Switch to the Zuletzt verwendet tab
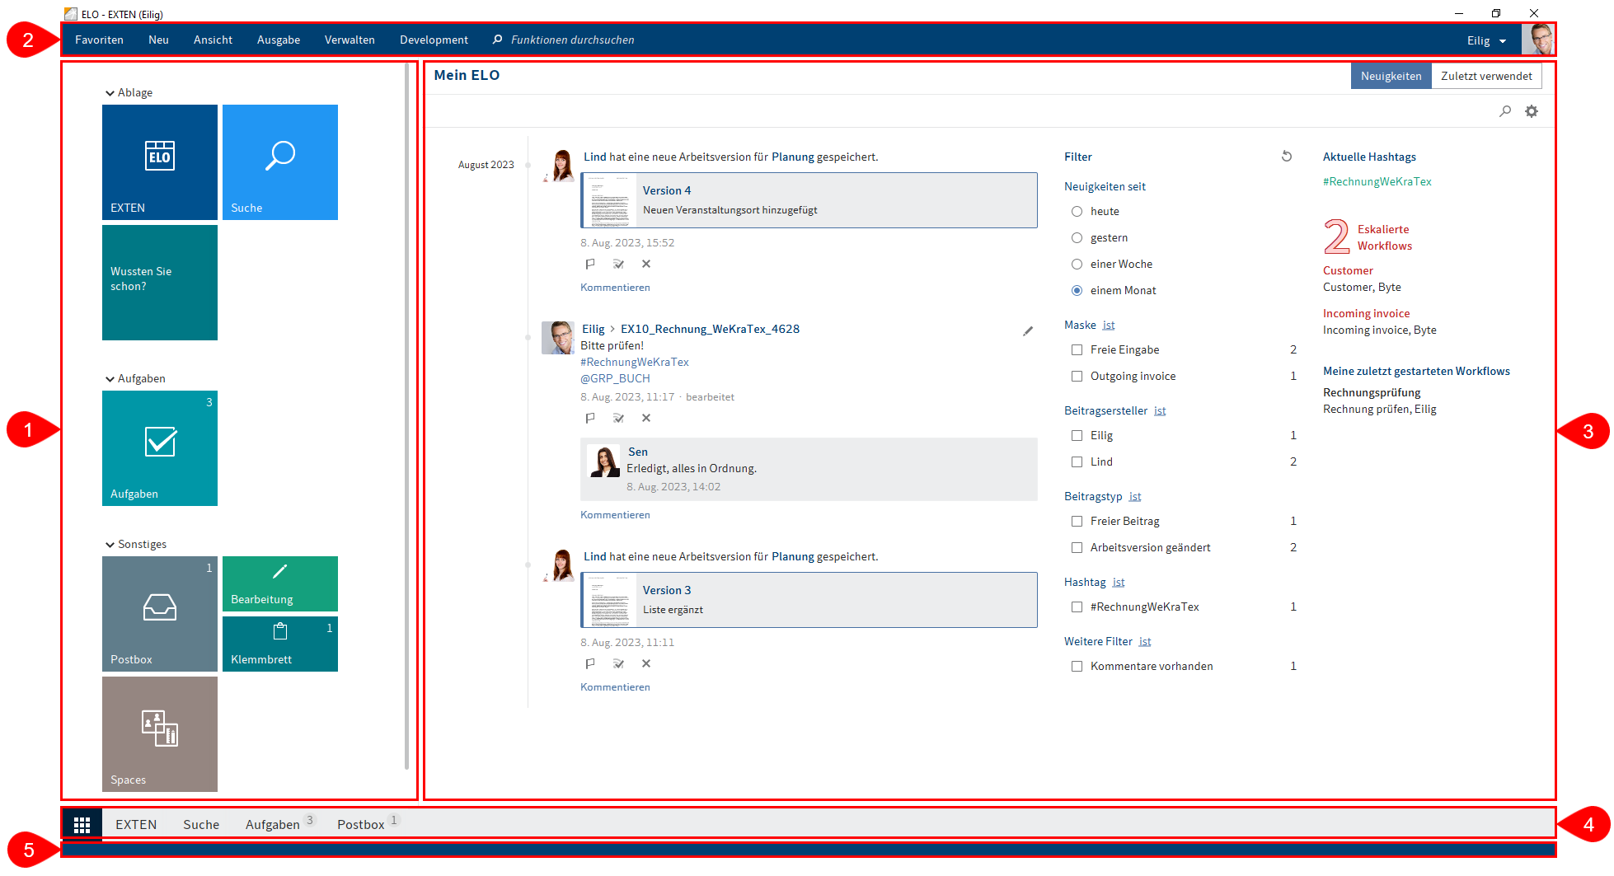This screenshot has width=1614, height=876. tap(1486, 75)
